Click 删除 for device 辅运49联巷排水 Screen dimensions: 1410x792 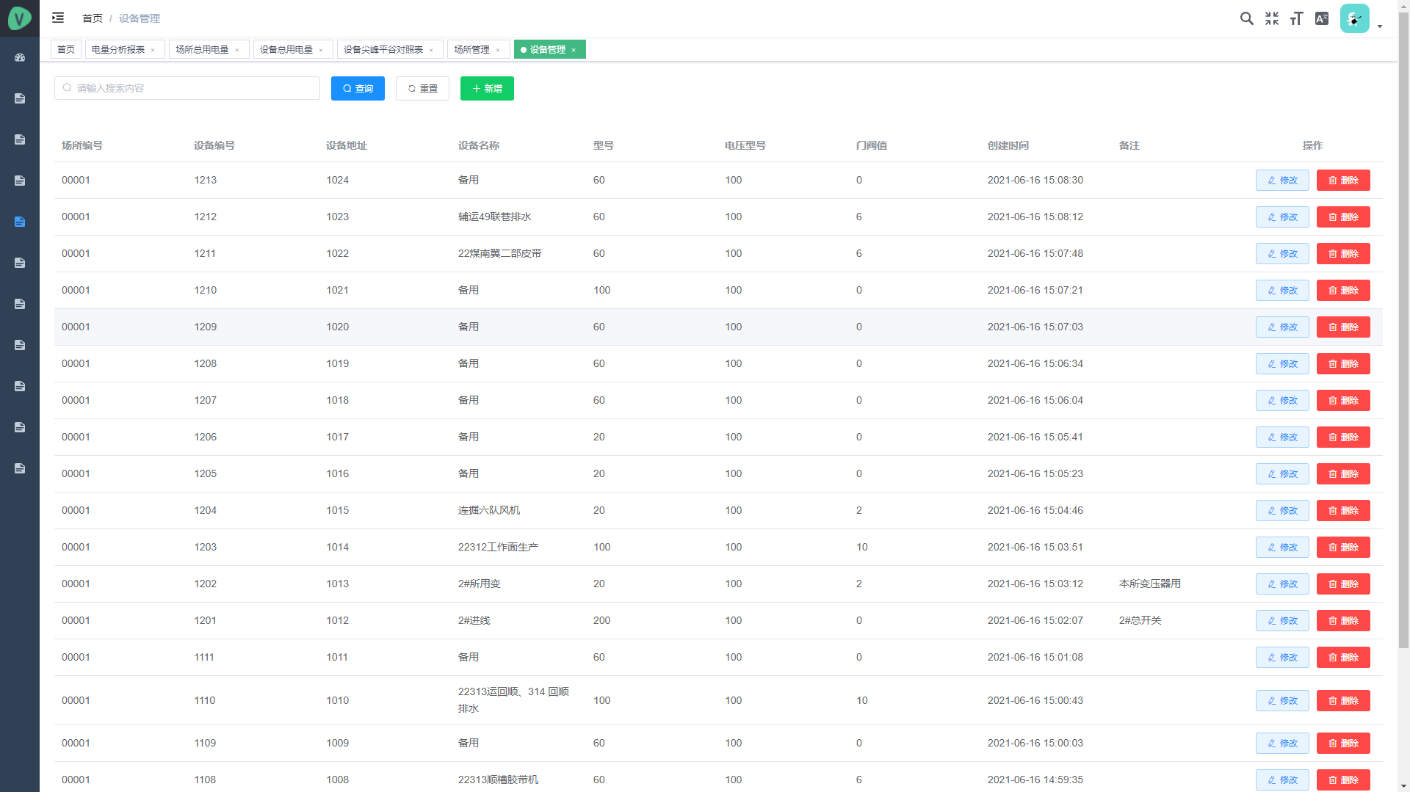[x=1342, y=217]
